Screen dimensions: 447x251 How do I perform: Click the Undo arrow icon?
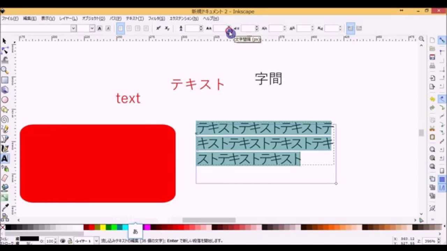(x=432, y=99)
